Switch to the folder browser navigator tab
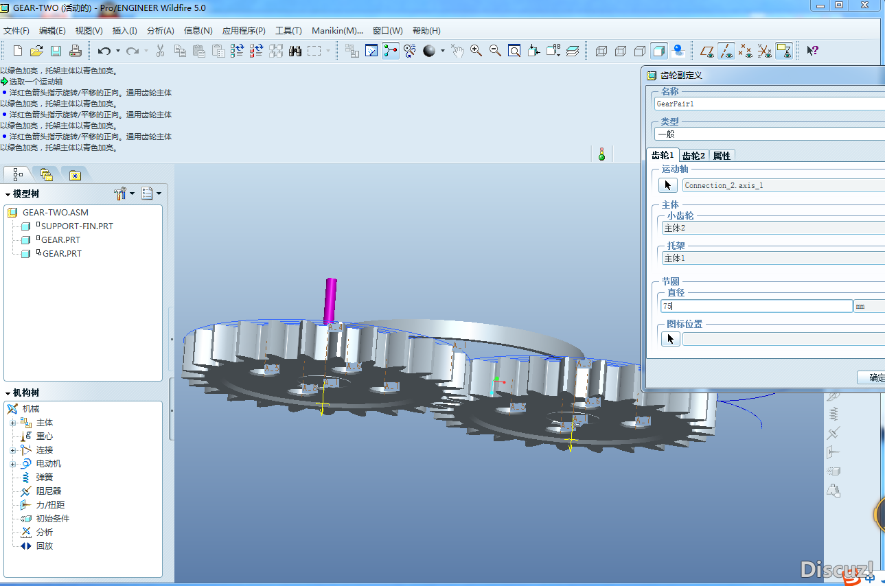The height and width of the screenshot is (586, 885). [46, 174]
